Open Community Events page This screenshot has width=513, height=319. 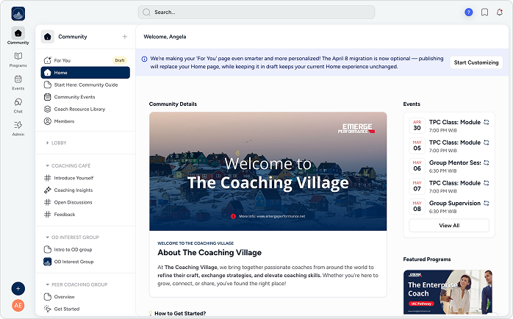pyautogui.click(x=85, y=97)
